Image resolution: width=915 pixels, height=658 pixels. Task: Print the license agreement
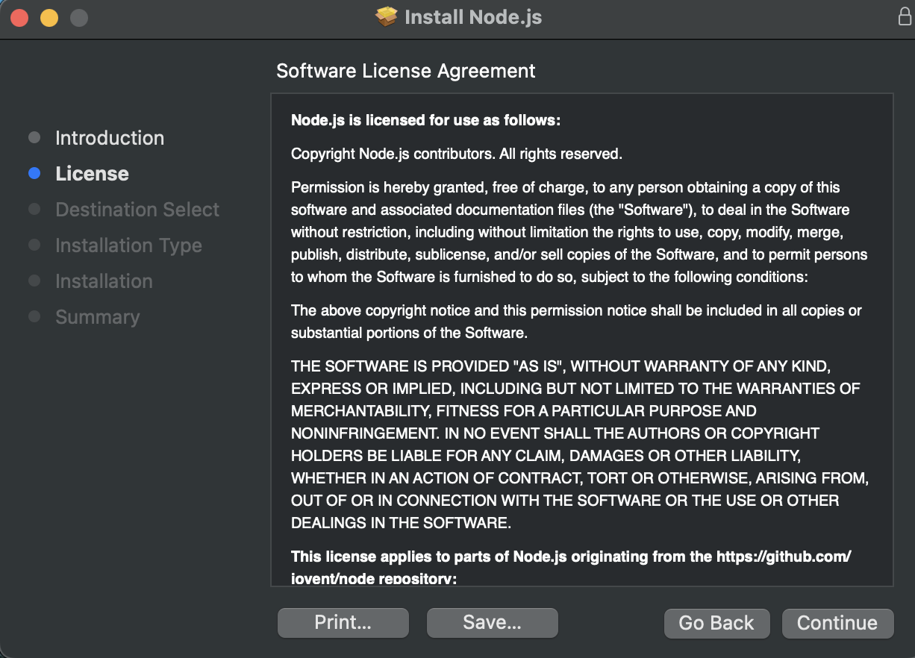pyautogui.click(x=343, y=623)
